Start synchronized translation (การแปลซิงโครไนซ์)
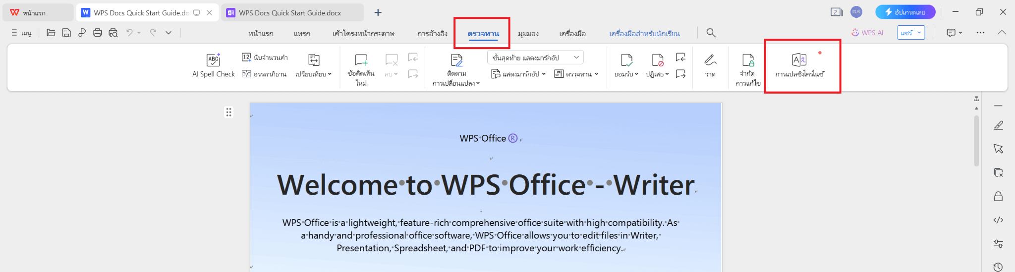1015x272 pixels. click(799, 66)
